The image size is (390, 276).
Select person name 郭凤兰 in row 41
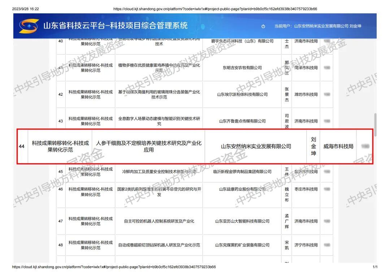[x=287, y=68]
